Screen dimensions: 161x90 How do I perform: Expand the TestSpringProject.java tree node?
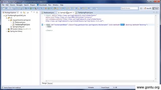click(x=11, y=24)
